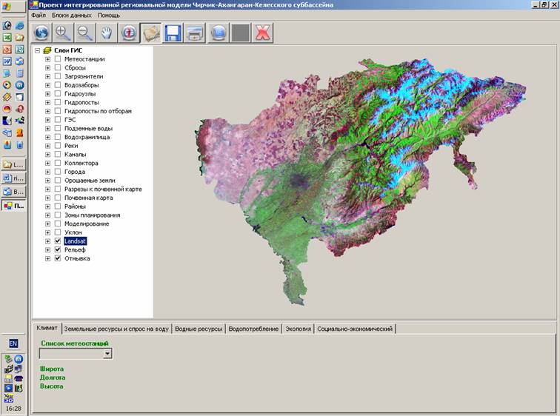Click the identify info tool icon
The width and height of the screenshot is (560, 416).
pyautogui.click(x=130, y=33)
